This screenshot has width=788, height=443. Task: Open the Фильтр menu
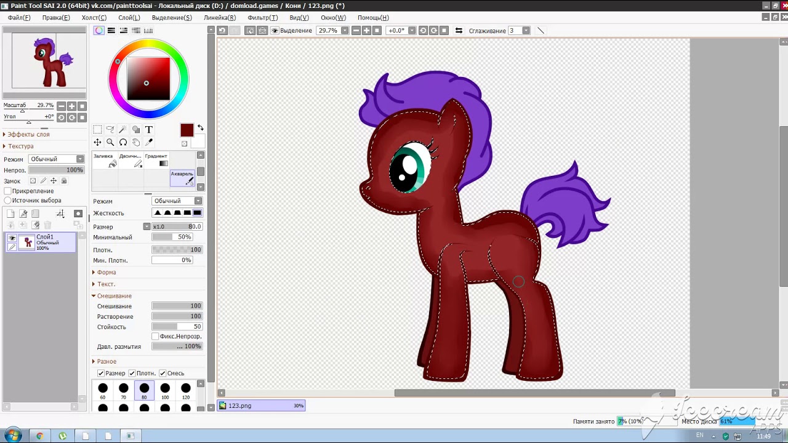tap(263, 18)
